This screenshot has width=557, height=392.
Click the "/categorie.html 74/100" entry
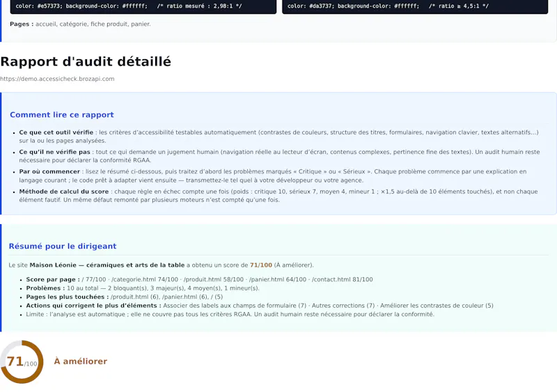(x=145, y=279)
